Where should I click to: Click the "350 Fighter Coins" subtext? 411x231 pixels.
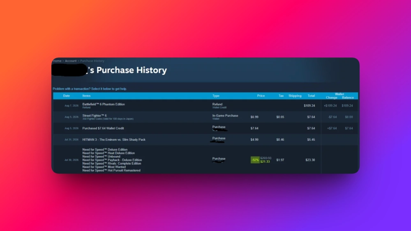click(108, 119)
